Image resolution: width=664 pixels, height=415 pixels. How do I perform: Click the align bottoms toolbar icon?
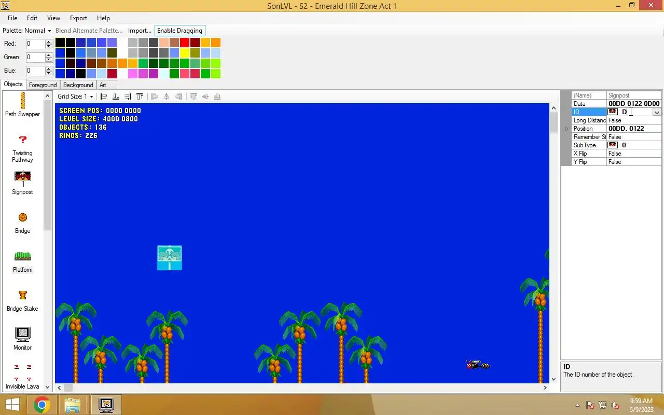(x=116, y=96)
